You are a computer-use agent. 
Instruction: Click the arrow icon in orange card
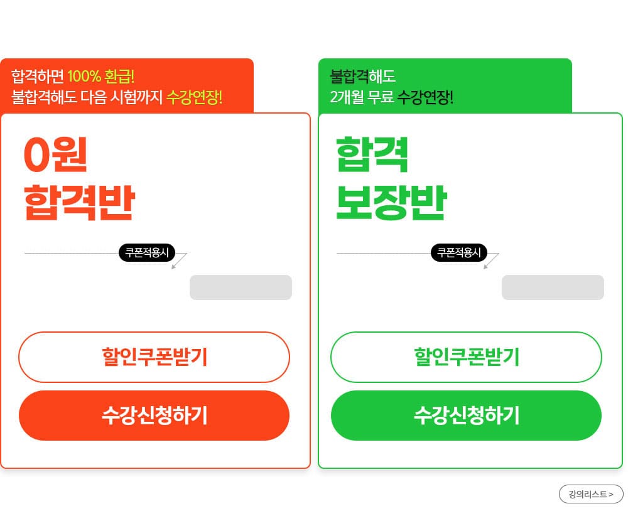[x=180, y=260]
